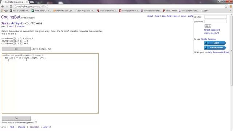Viewport: 233px width, 131px height.
Task: Open the Apps shortcut in bookmarks bar
Action: tap(4, 11)
